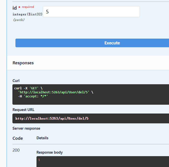
Task: Click the "-H 'accept: */*'" curl line
Action: pos(33,96)
